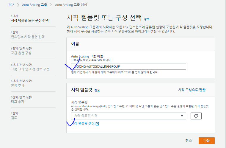Viewport: 226px width, 148px height.
Task: Select step 6 태그 추가
Action: [18, 102]
